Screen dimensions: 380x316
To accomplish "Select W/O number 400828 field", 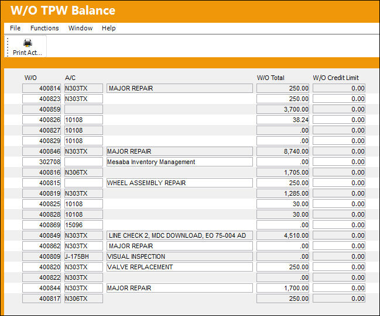I will (x=42, y=214).
